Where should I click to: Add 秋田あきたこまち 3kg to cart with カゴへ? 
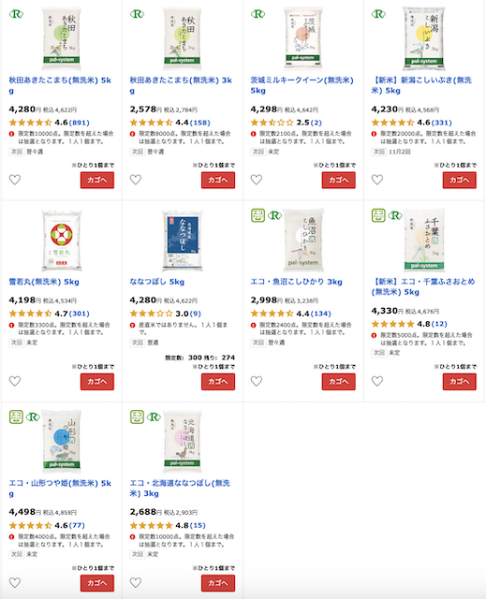pos(218,180)
